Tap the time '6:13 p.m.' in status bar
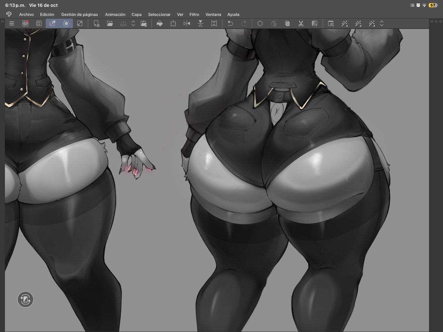443x332 pixels. pyautogui.click(x=15, y=5)
